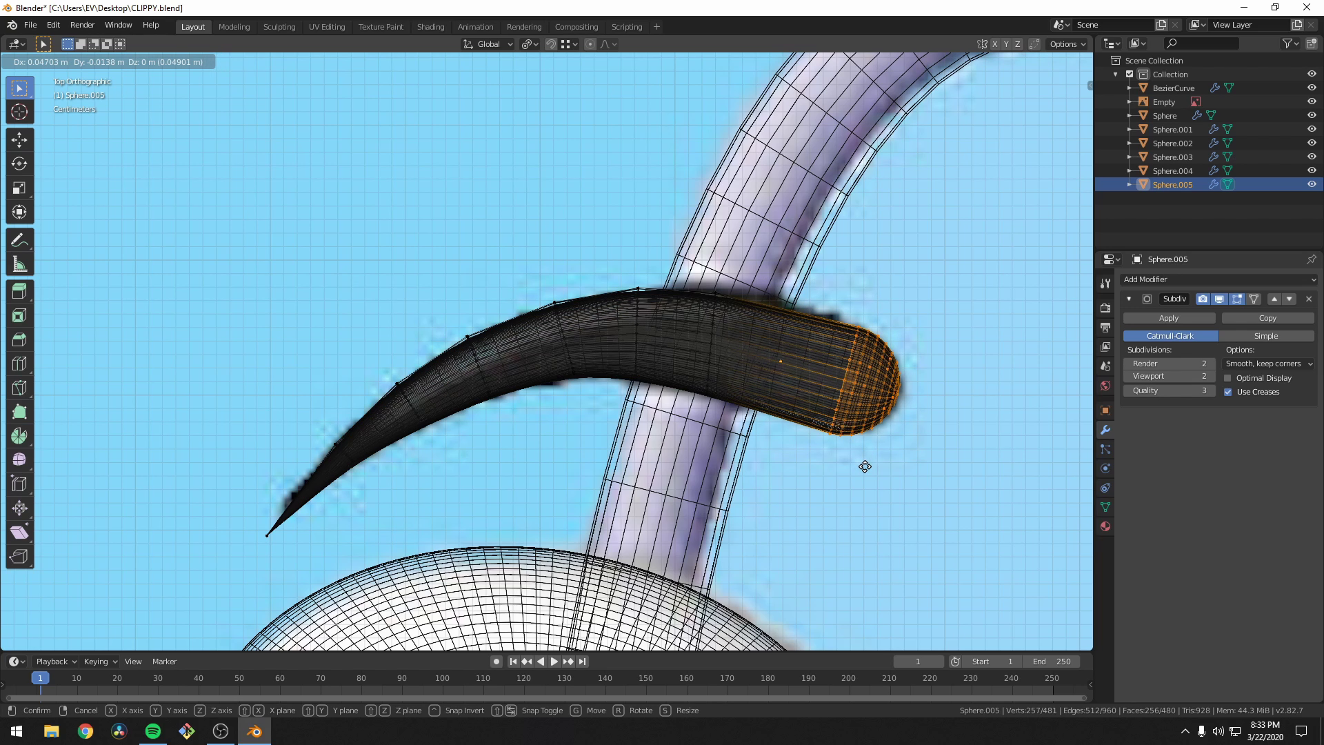Select the Inset Faces tool
The width and height of the screenshot is (1324, 745).
(19, 315)
